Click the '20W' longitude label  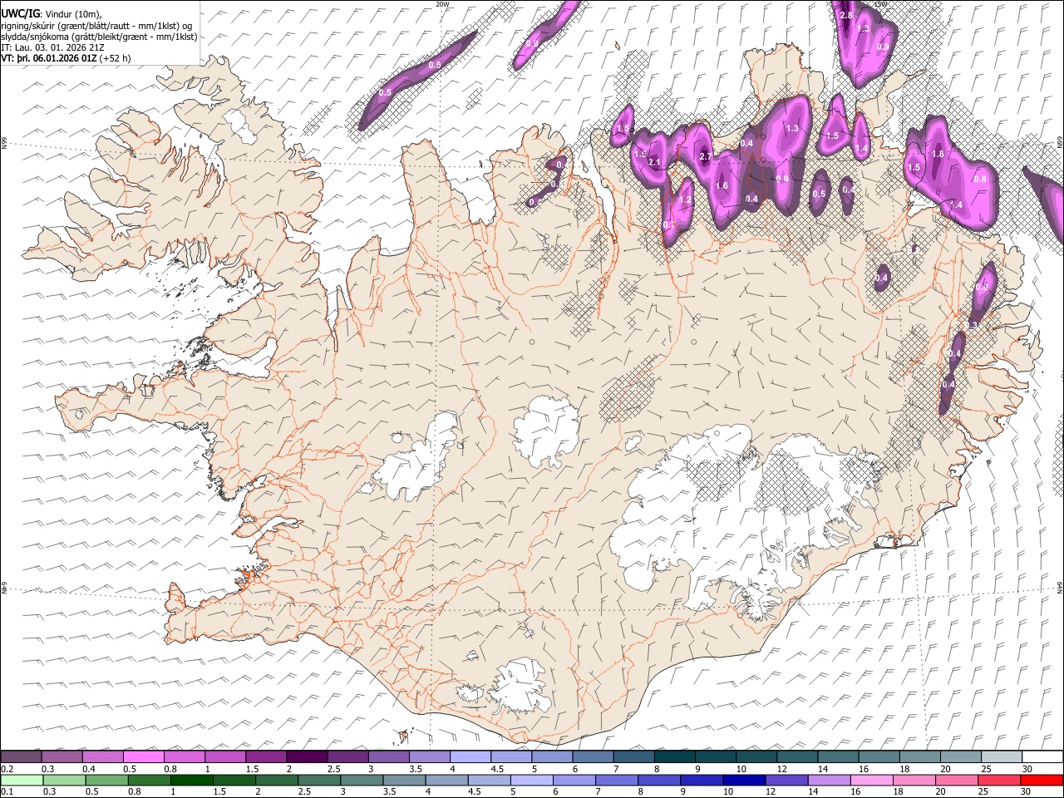442,4
